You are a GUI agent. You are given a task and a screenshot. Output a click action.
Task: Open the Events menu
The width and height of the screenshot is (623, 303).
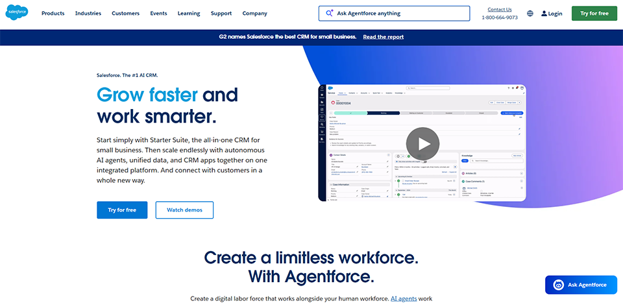(x=158, y=13)
